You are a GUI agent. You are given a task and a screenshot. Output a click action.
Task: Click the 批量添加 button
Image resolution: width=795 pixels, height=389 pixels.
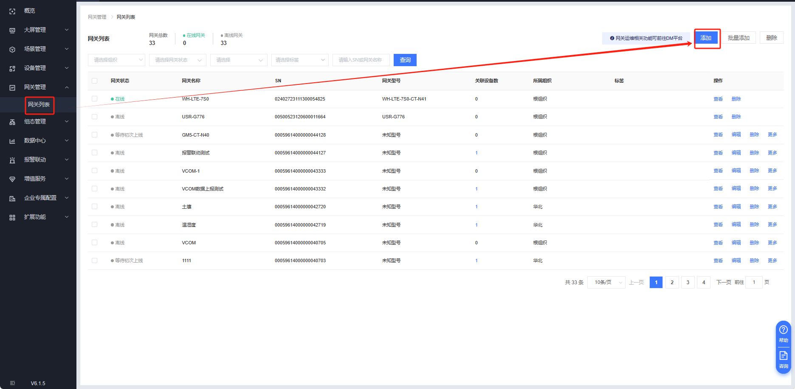(x=739, y=38)
